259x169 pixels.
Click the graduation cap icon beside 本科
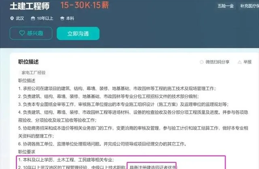(x=62, y=18)
